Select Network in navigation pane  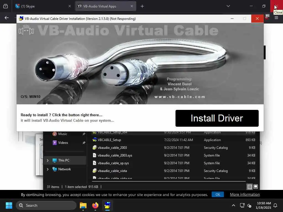[64, 169]
